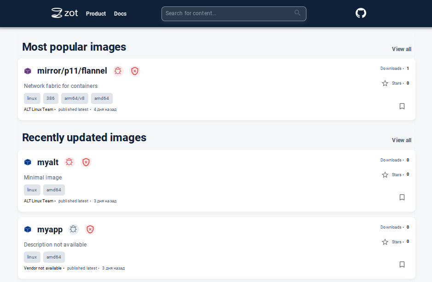The height and width of the screenshot is (282, 432).
Task: Open the Docs menu item
Action: pyautogui.click(x=120, y=14)
